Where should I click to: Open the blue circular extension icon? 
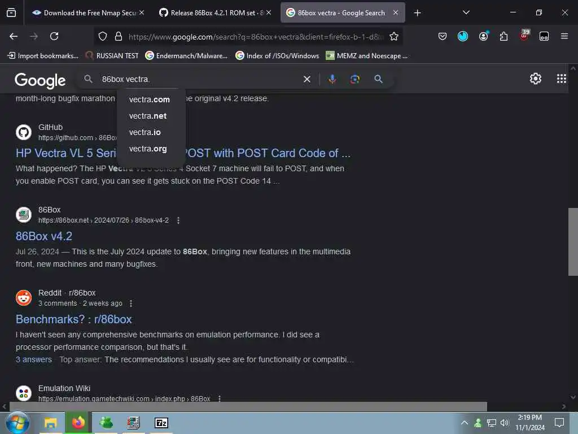click(x=463, y=36)
